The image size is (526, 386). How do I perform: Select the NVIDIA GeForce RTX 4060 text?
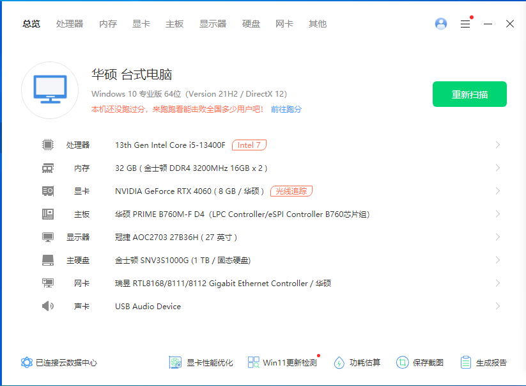pyautogui.click(x=190, y=191)
